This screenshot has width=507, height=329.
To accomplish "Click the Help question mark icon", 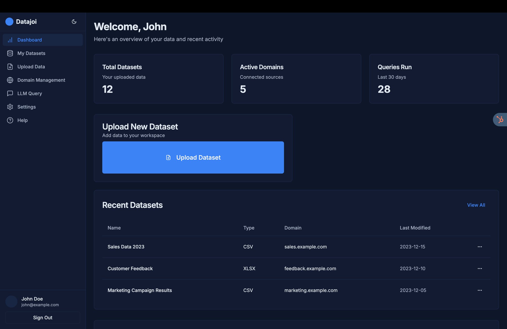I will (10, 120).
